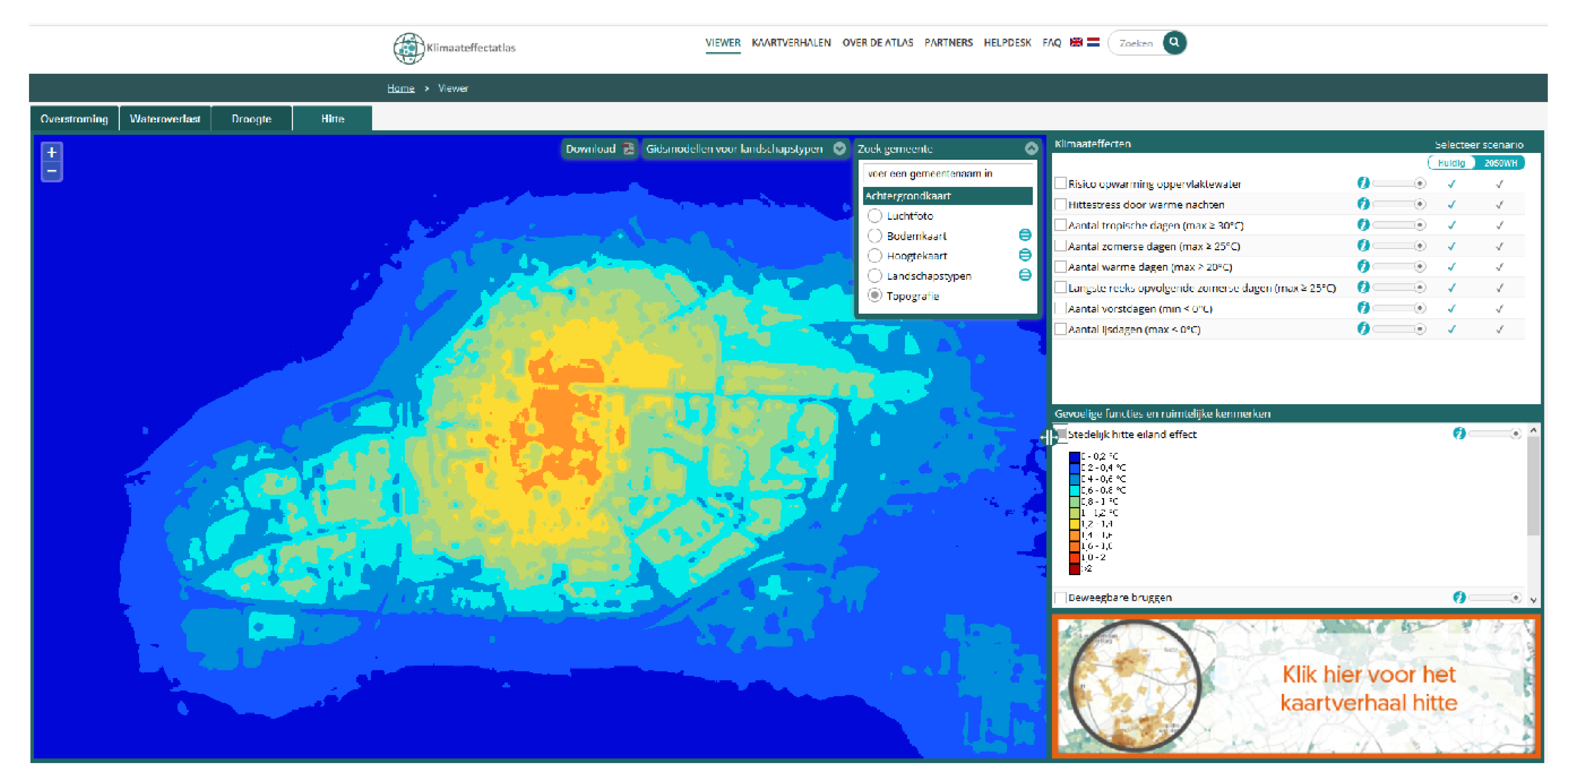Follow the Home breadcrumb link

(x=401, y=88)
